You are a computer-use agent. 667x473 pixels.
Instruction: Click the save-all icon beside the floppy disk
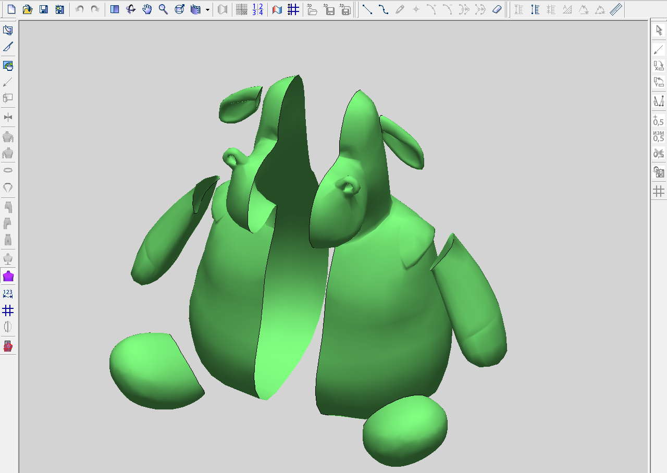coord(59,9)
